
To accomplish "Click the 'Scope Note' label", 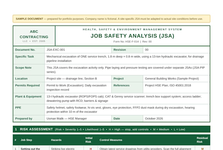I will 23,68.
